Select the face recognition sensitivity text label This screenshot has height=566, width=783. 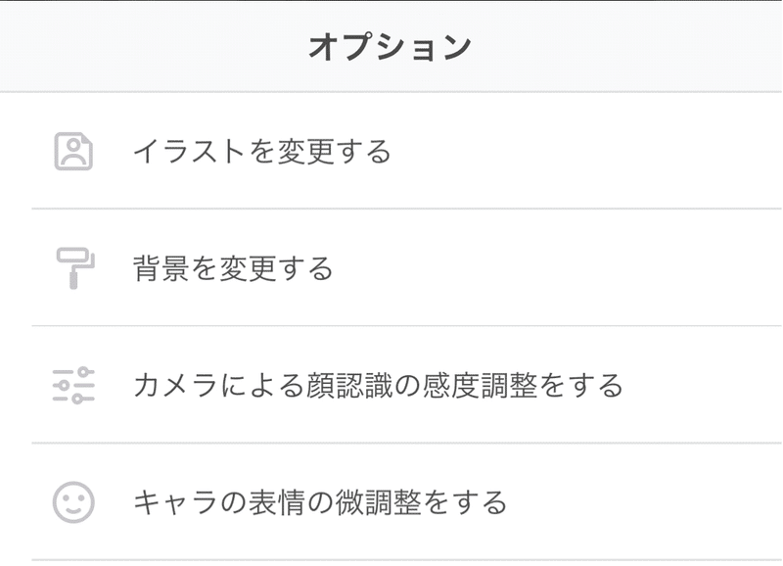point(378,386)
